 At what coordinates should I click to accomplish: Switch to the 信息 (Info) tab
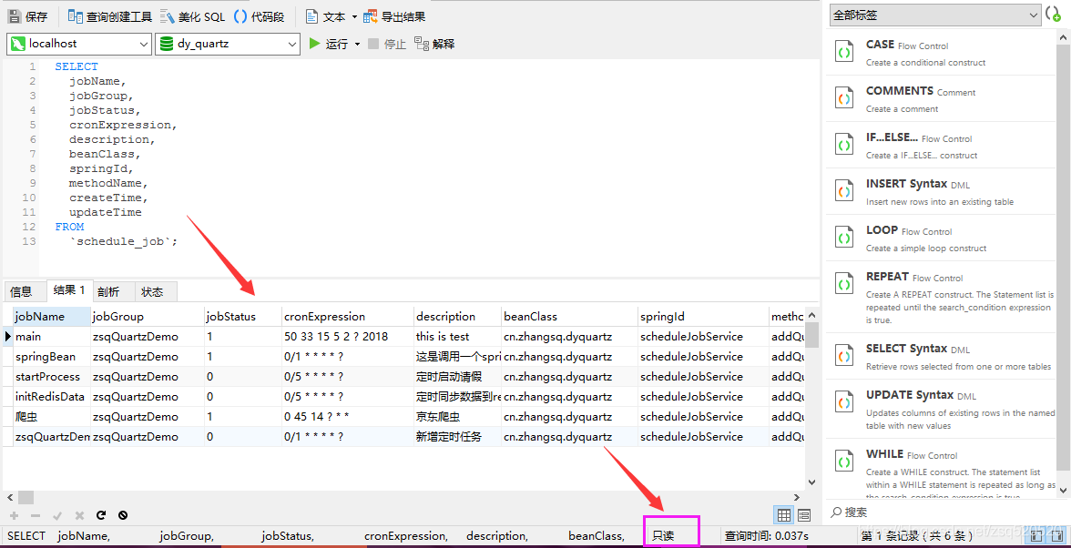21,291
